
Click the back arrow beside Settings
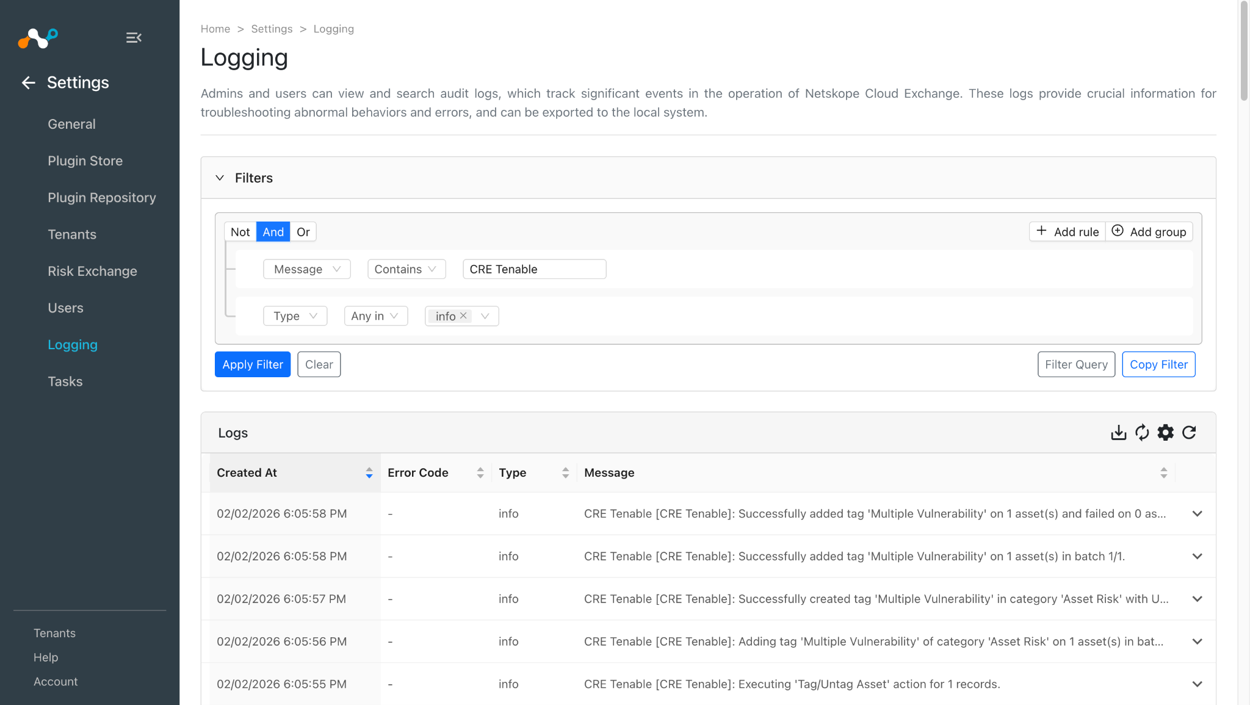[29, 82]
